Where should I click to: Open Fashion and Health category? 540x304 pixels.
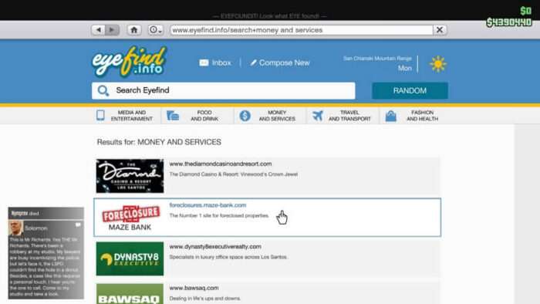pyautogui.click(x=412, y=116)
